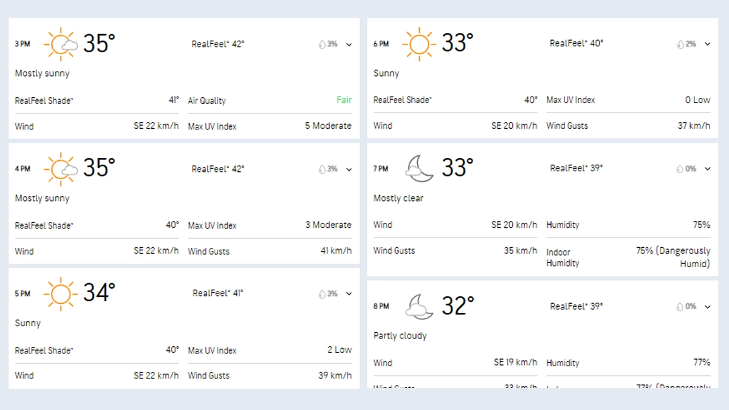Image resolution: width=729 pixels, height=410 pixels.
Task: Click the 35° temperature at 3 PM
Action: [99, 44]
